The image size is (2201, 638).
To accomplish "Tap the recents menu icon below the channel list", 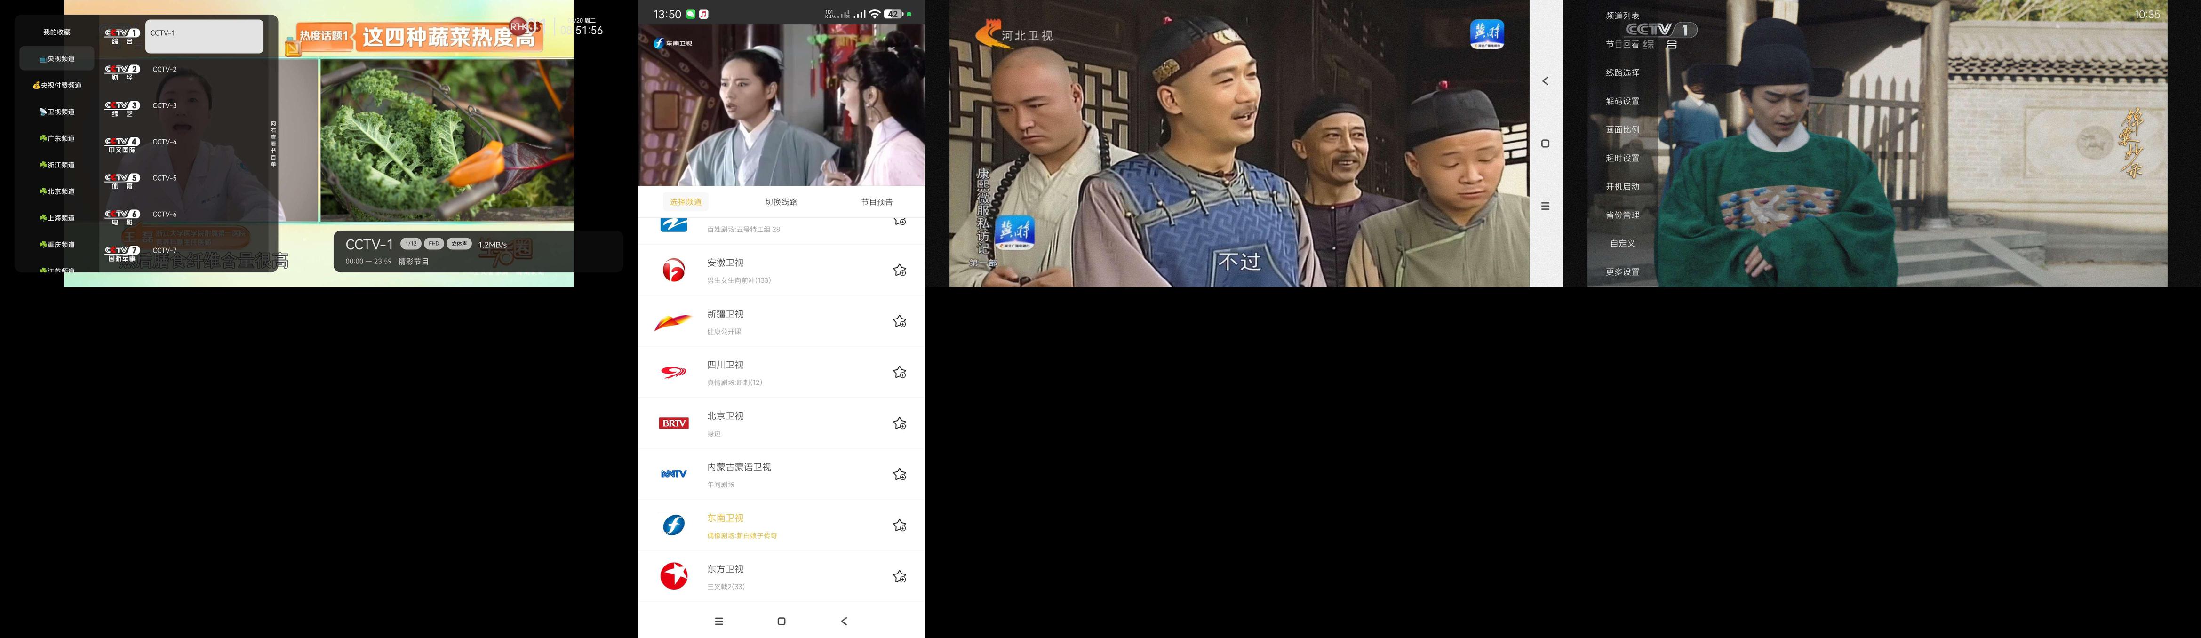I will point(718,621).
